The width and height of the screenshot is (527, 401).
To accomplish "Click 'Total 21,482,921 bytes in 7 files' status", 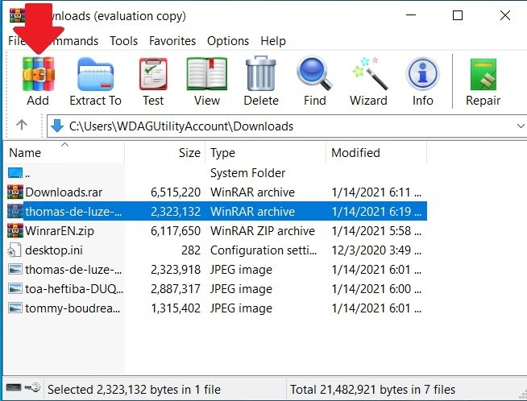I will [372, 390].
